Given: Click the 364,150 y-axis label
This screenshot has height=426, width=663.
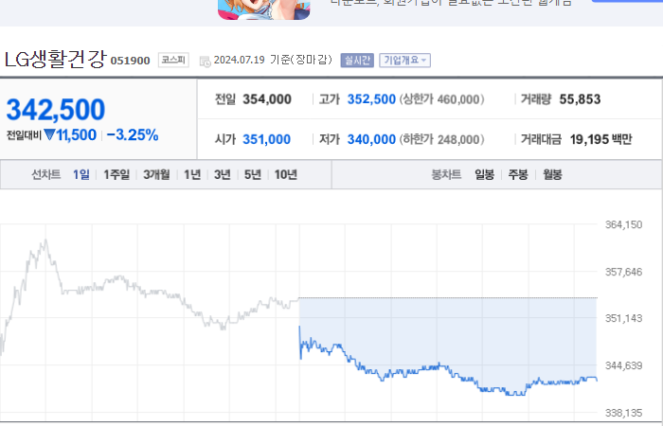Looking at the screenshot, I should tap(623, 225).
